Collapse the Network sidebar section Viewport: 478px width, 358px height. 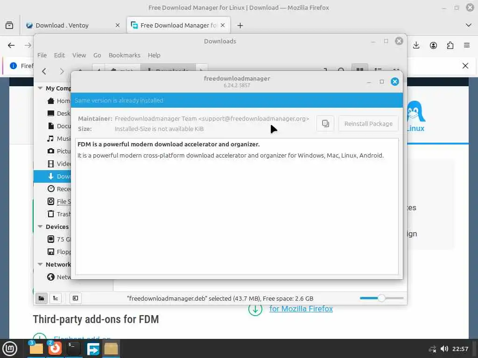(x=40, y=264)
